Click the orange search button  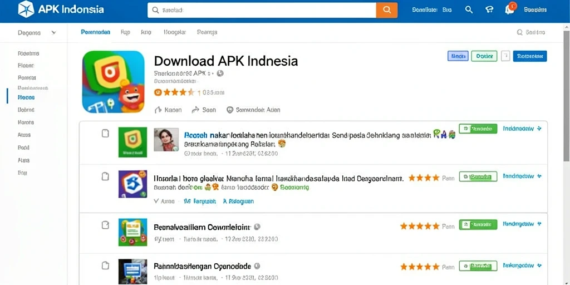pyautogui.click(x=387, y=10)
